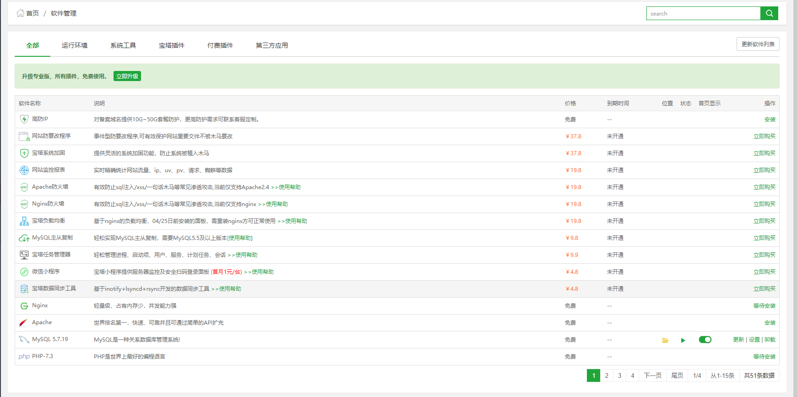This screenshot has width=797, height=397.
Task: Open the 付费插件 tab
Action: [x=220, y=45]
